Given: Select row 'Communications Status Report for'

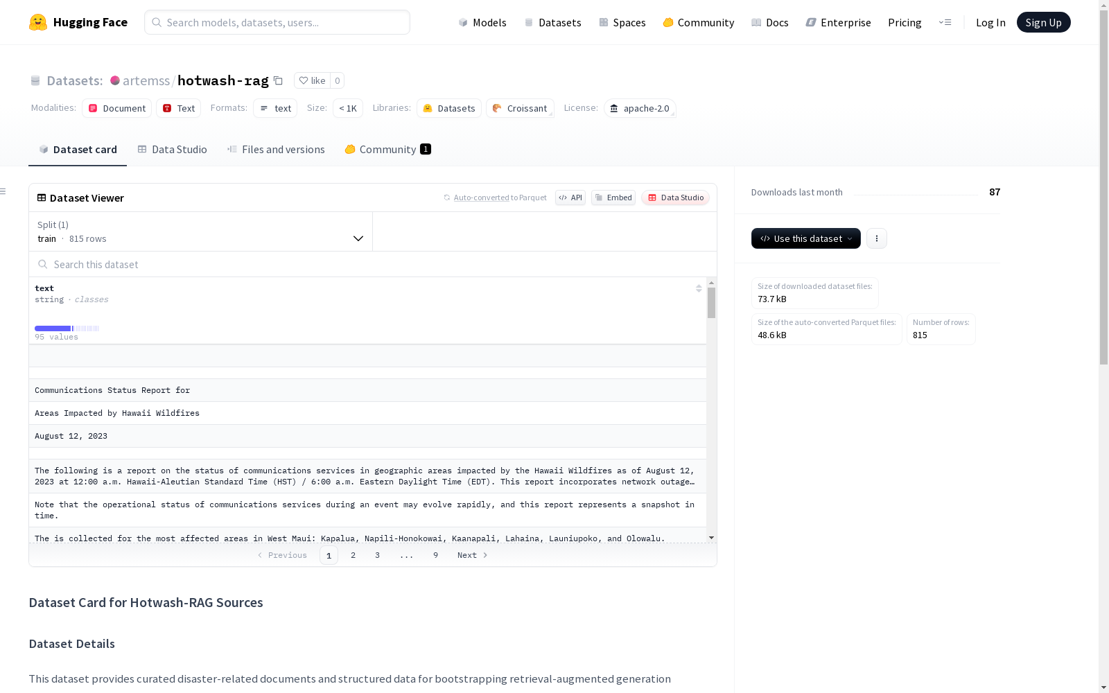Looking at the screenshot, I should pos(367,390).
